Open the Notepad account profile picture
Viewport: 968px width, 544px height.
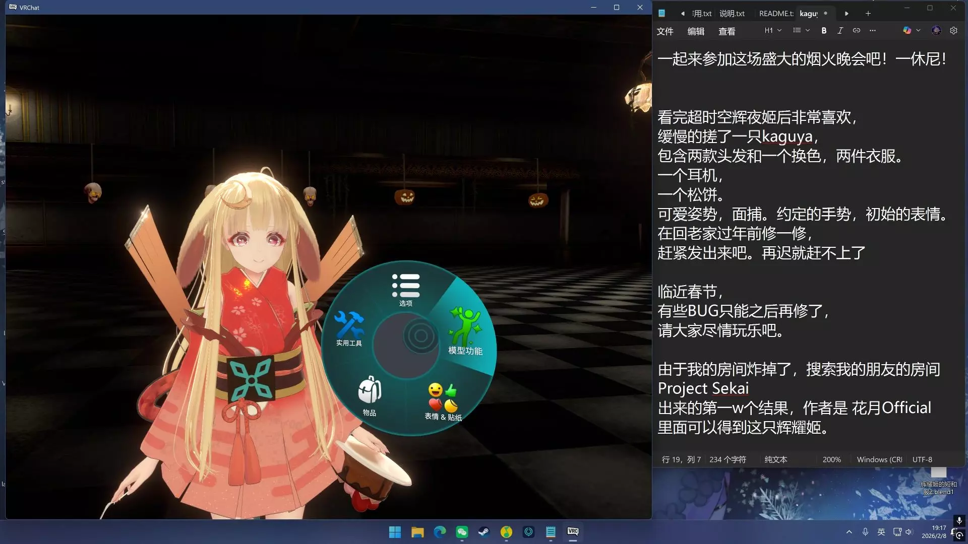click(936, 31)
